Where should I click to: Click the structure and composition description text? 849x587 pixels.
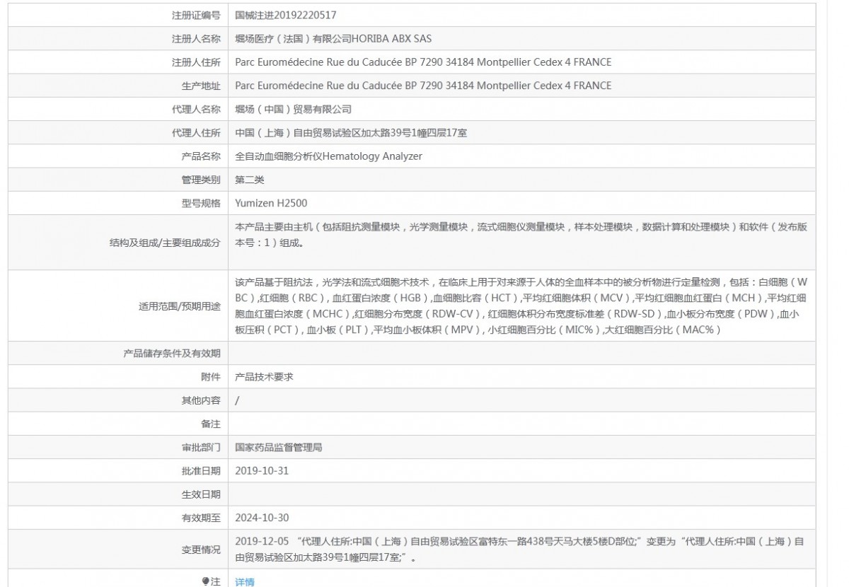click(521, 235)
